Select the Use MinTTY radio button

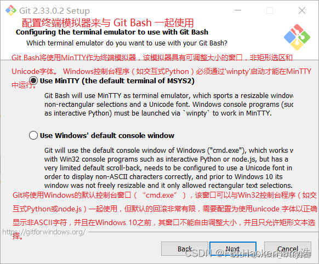click(x=33, y=81)
